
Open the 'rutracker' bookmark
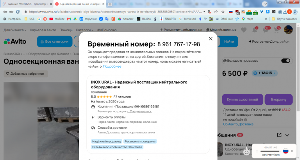click(x=125, y=19)
